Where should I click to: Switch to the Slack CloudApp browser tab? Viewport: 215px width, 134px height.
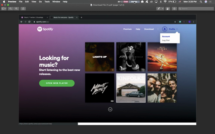pos(33,17)
